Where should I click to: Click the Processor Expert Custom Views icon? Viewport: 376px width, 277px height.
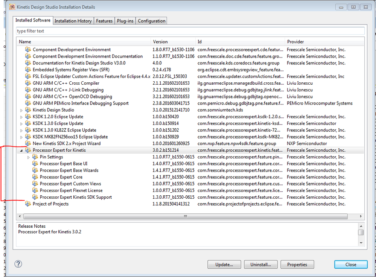(x=35, y=184)
